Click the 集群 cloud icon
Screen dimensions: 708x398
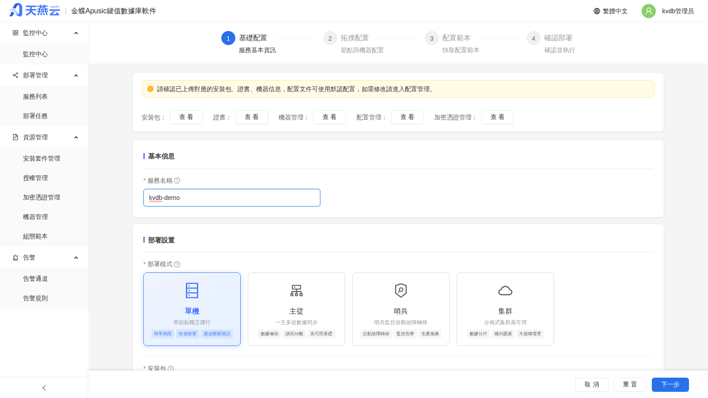[x=505, y=291]
